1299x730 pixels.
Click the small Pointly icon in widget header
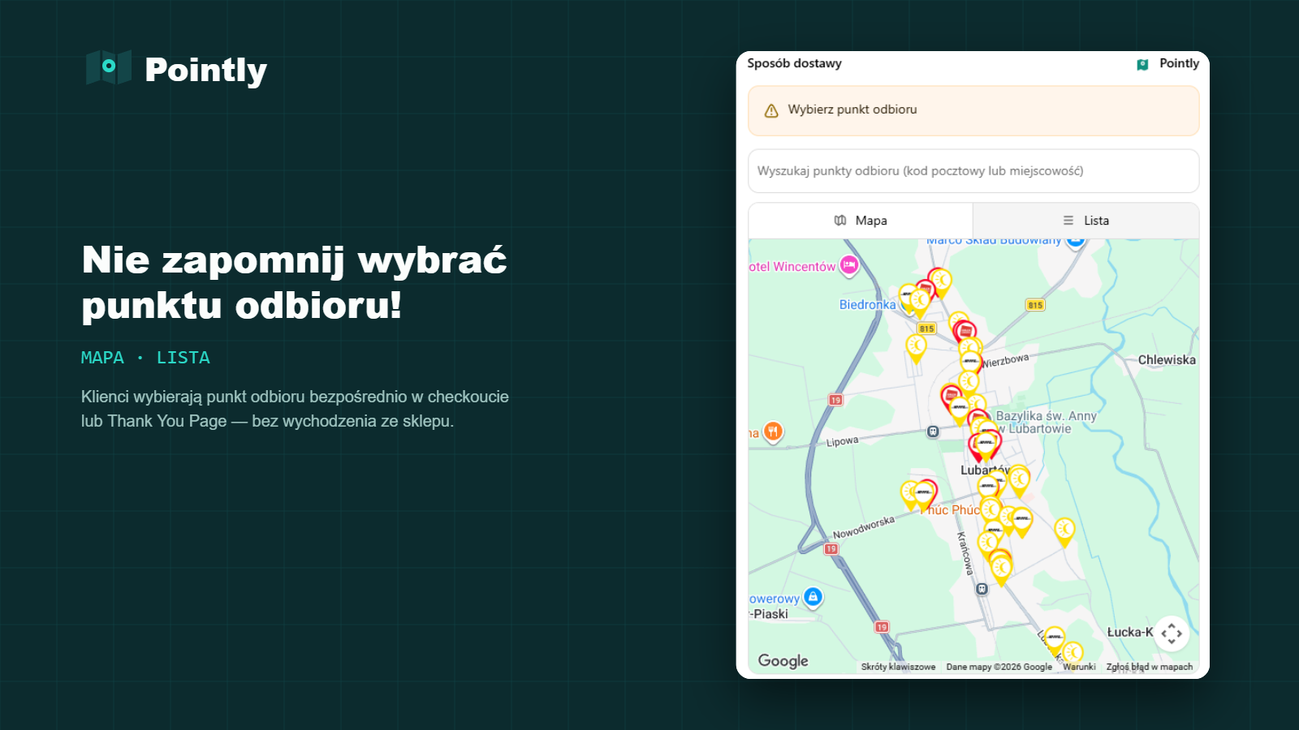tap(1142, 64)
